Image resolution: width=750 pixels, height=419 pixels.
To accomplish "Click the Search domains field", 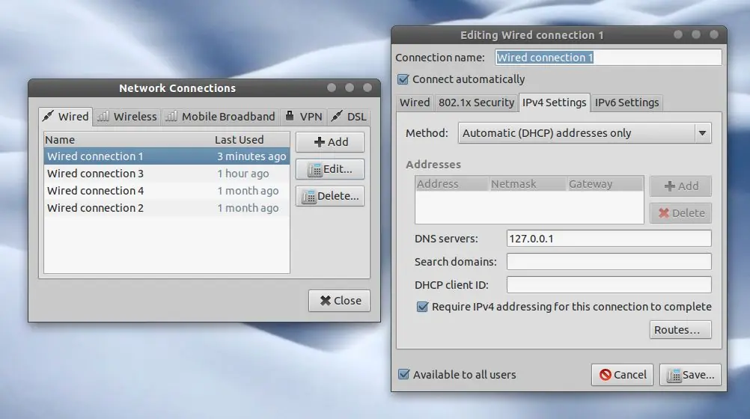I will coord(609,262).
